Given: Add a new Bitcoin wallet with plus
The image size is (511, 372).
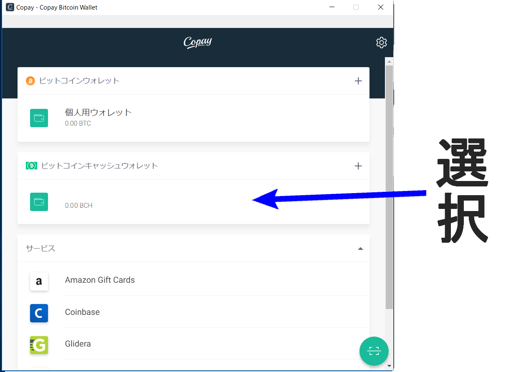Looking at the screenshot, I should [358, 81].
